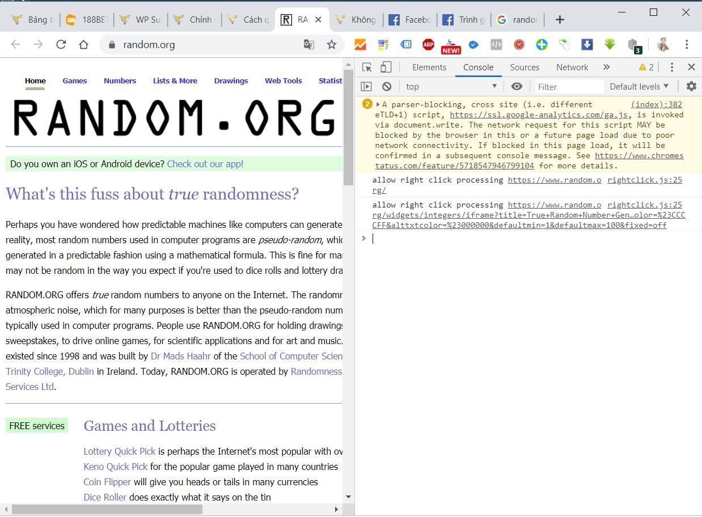Open Console settings gear

click(691, 87)
